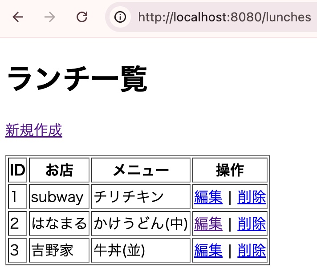Screen dimensions: 317x276
Task: Click 削除 for the 吉野家 row
Action: (252, 251)
